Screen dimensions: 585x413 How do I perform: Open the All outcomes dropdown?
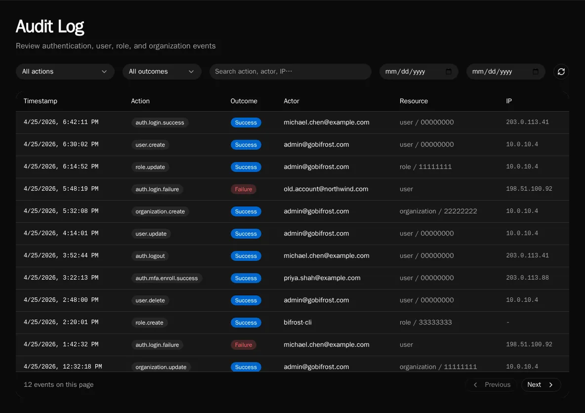[x=162, y=72]
